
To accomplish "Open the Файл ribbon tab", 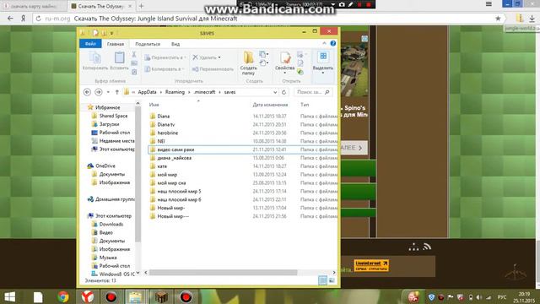I will 90,44.
